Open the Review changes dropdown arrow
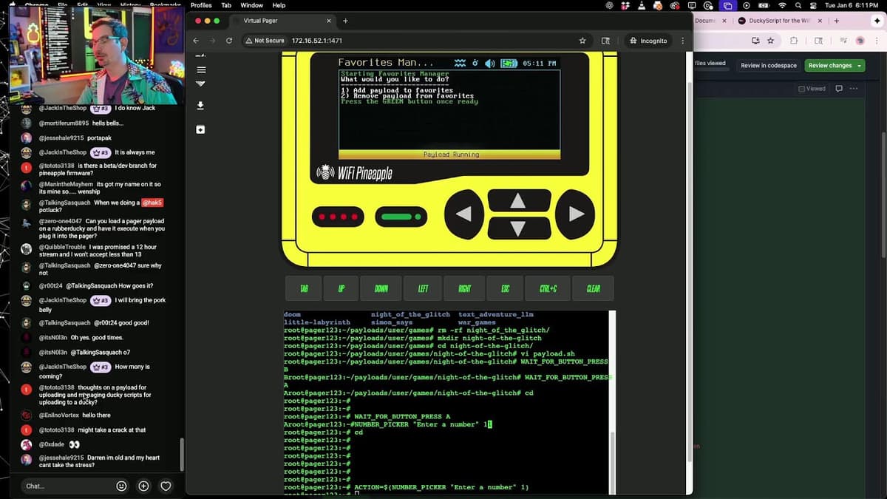The image size is (887, 499). pos(857,65)
